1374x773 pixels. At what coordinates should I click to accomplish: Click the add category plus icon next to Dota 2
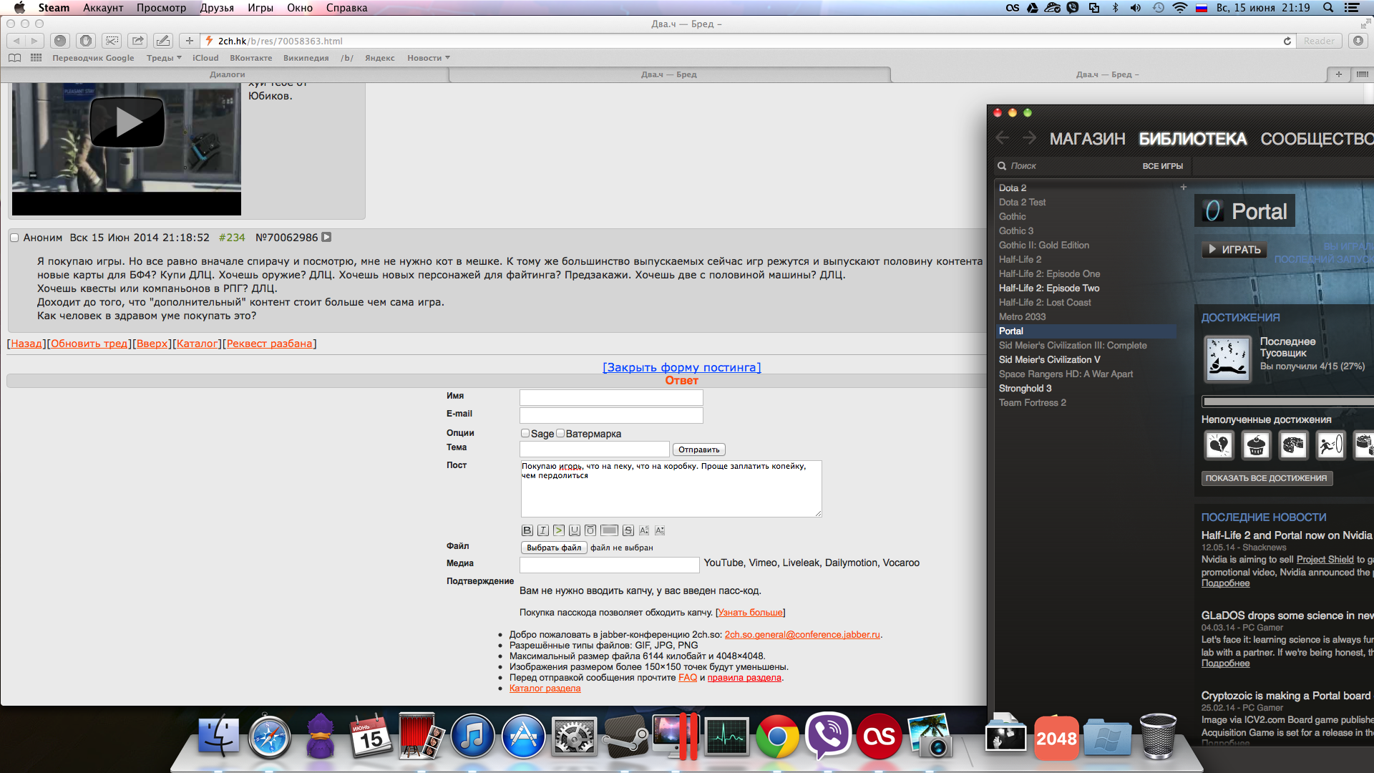[1184, 188]
